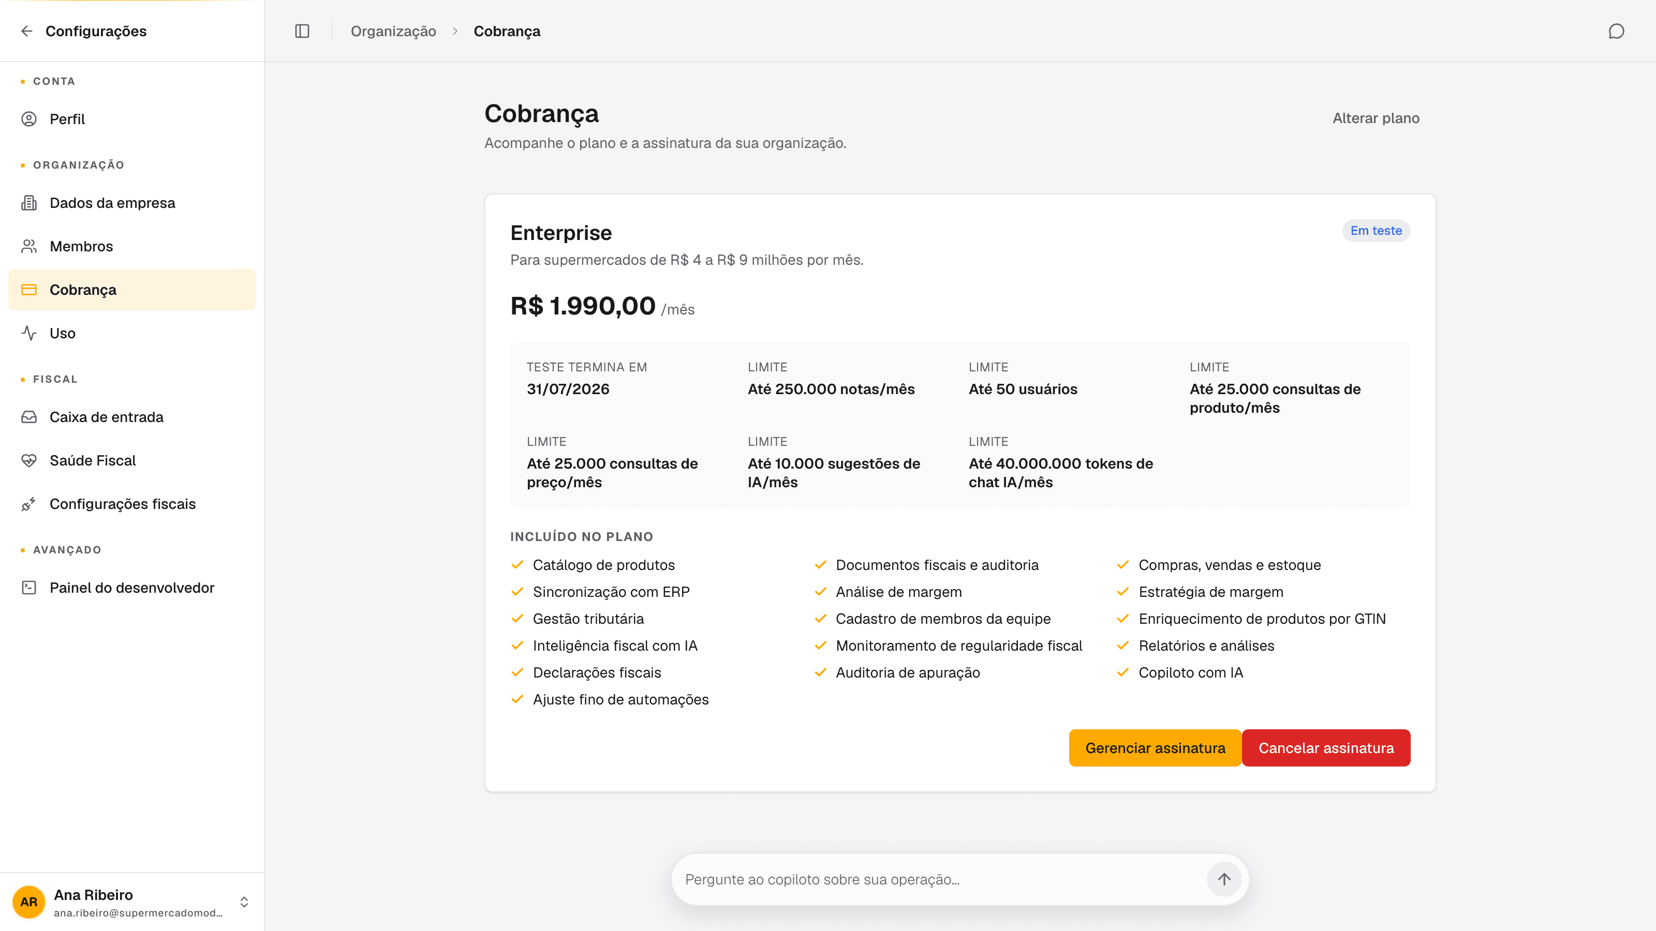The width and height of the screenshot is (1656, 931).
Task: Click the Cobrança card icon
Action: click(29, 290)
